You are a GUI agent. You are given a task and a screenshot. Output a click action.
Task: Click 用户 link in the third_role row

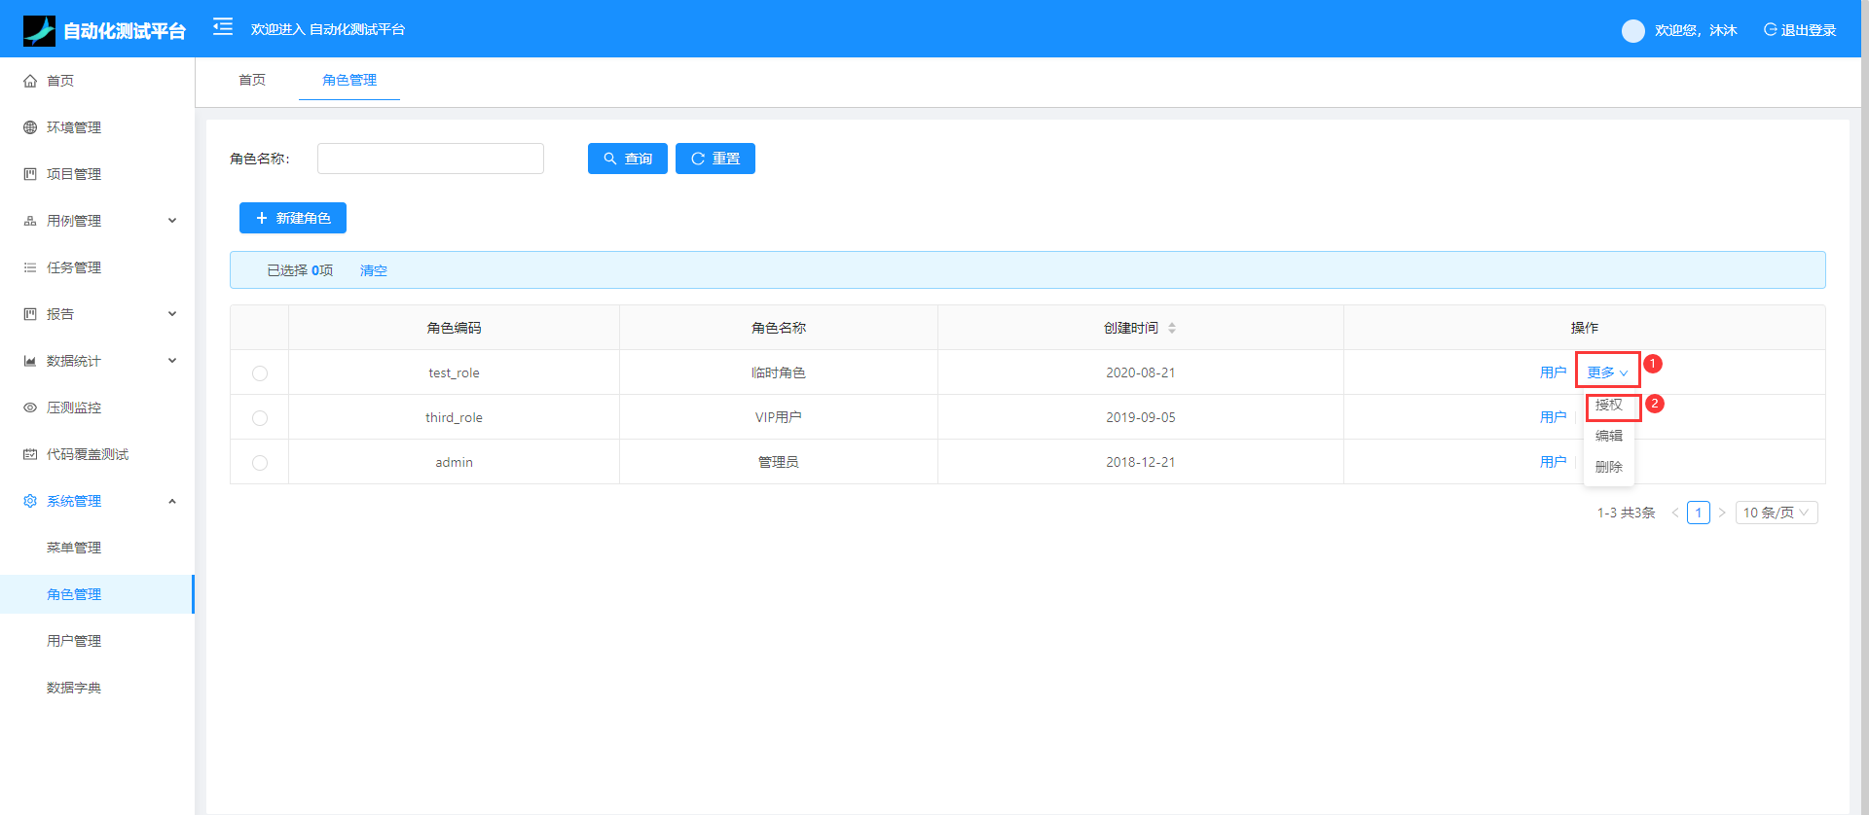[1554, 417]
